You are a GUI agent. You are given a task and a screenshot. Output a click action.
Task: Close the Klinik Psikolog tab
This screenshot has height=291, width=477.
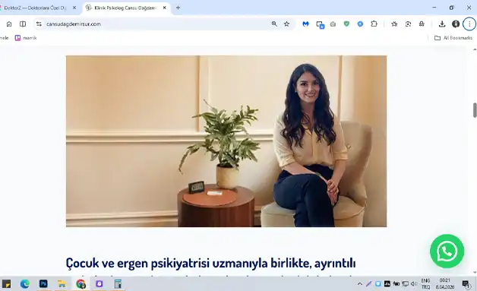tap(165, 8)
